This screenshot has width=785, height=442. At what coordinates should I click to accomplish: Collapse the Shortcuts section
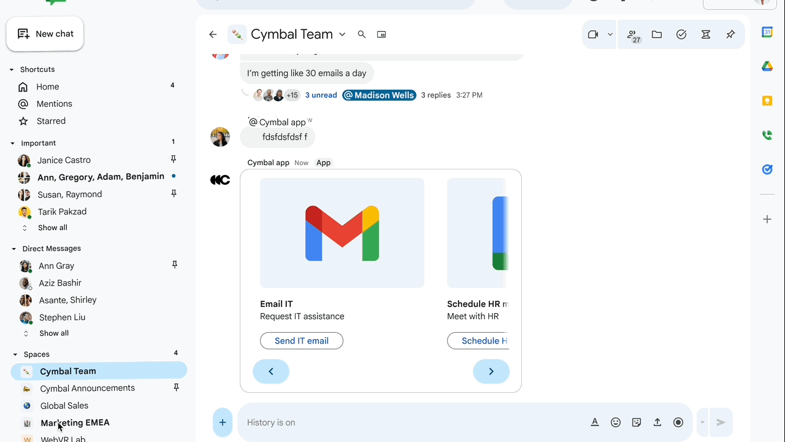click(x=12, y=70)
